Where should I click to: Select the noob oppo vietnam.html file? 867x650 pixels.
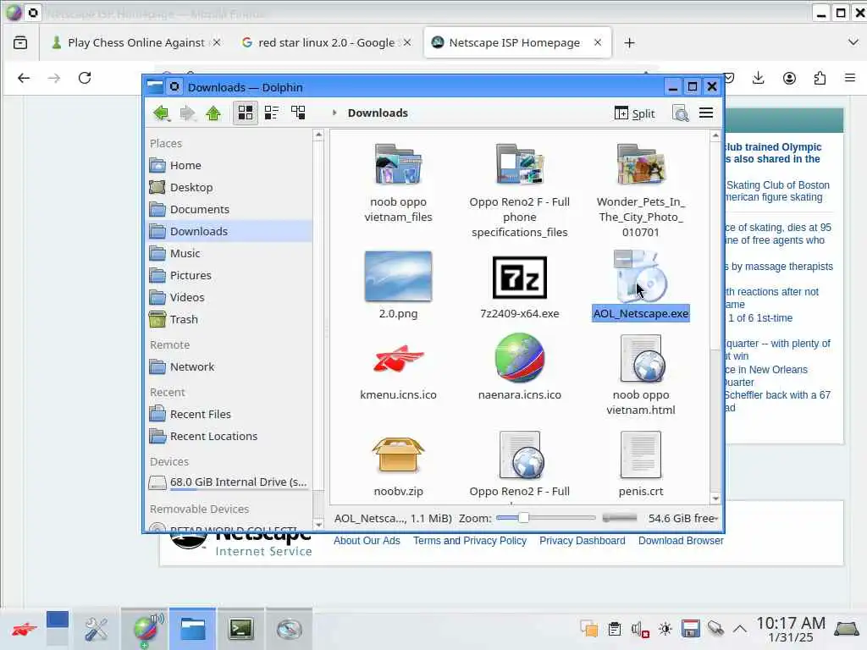pos(640,374)
